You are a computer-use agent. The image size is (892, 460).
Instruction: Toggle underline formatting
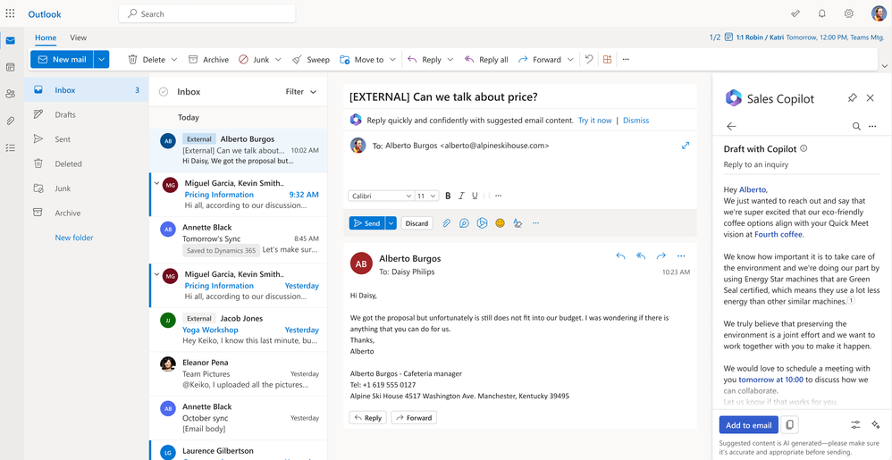475,196
